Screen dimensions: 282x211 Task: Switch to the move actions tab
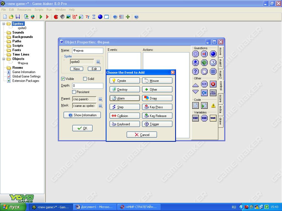click(x=221, y=51)
